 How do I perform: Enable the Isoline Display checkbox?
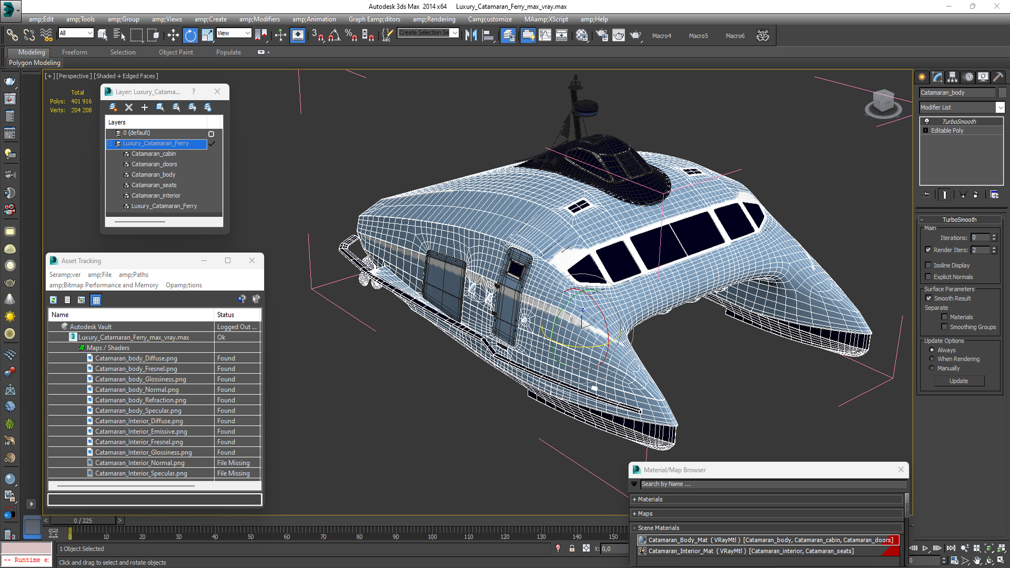(928, 265)
